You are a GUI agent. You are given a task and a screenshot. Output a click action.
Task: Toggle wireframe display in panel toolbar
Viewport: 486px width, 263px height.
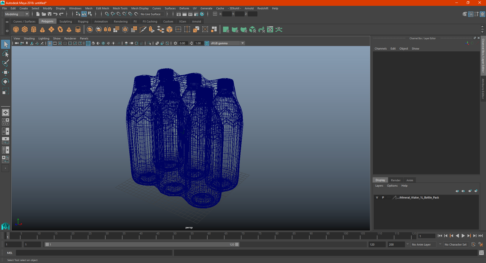tap(88, 43)
